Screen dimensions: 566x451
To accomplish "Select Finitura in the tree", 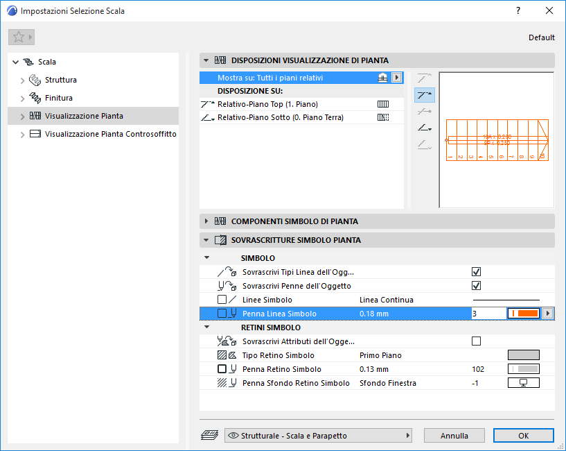I will pos(58,98).
